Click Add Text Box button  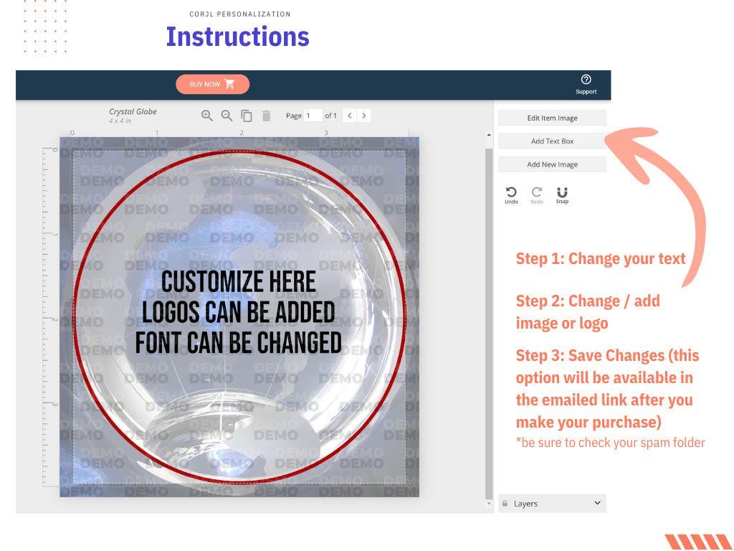pyautogui.click(x=552, y=141)
